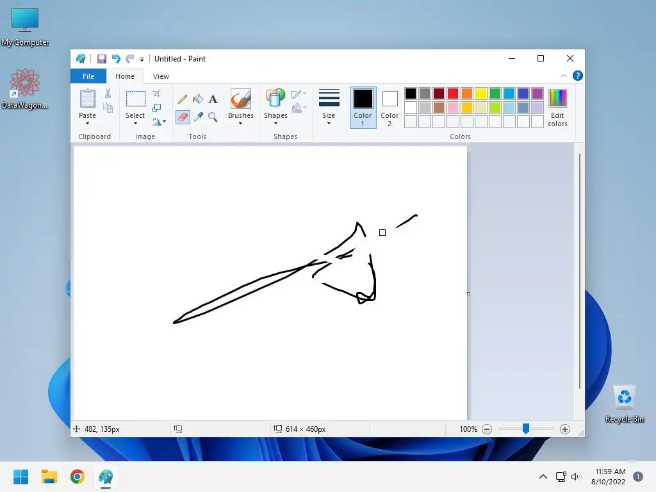Launch Chrome from the taskbar

coord(78,477)
